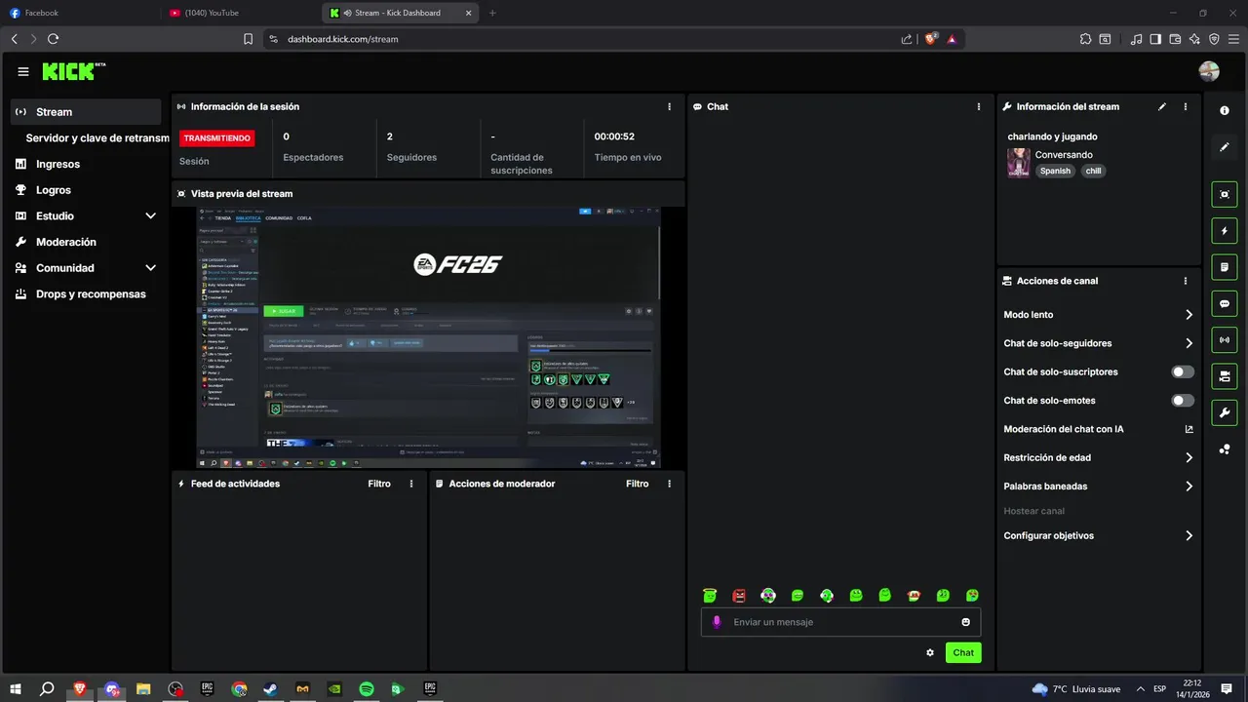Click the Kick logo

(x=73, y=71)
